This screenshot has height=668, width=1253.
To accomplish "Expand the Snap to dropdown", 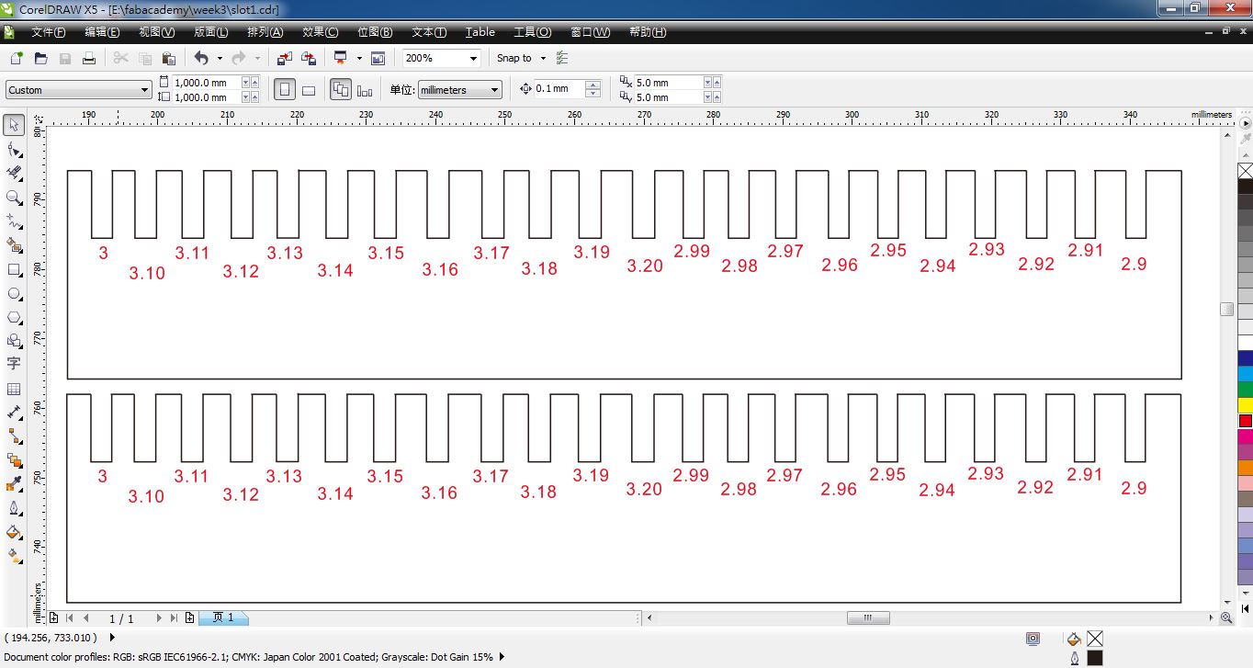I will [543, 58].
